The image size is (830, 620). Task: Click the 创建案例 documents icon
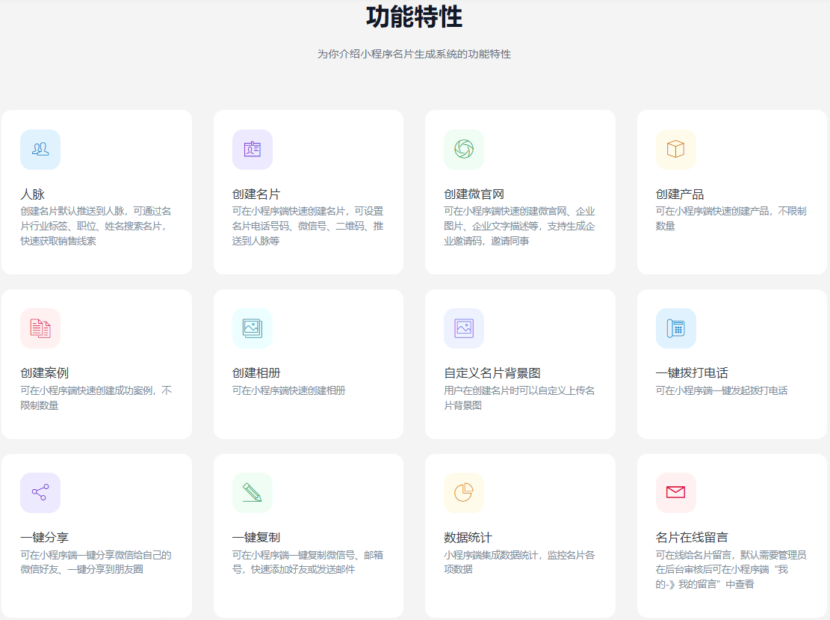click(x=40, y=328)
